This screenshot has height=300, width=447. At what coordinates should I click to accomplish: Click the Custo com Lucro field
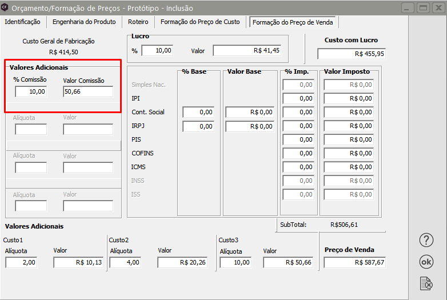coord(352,54)
